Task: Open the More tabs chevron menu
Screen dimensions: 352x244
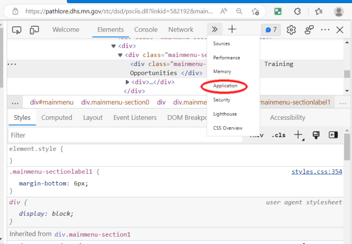Action: 215,29
